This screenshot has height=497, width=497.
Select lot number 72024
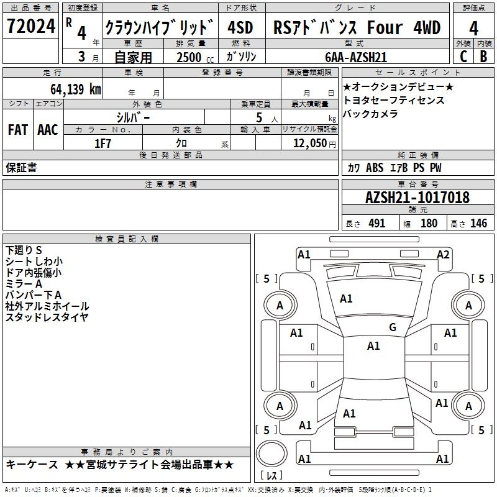pyautogui.click(x=31, y=28)
